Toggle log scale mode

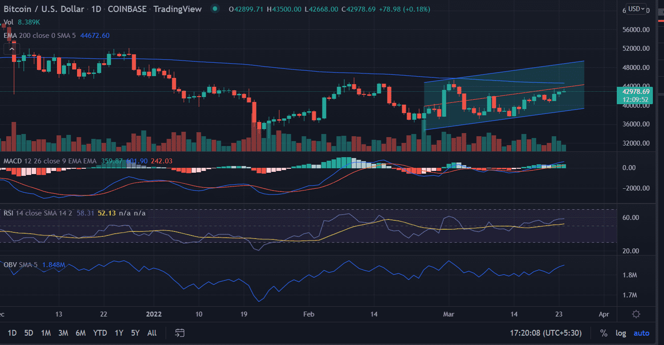pyautogui.click(x=620, y=333)
